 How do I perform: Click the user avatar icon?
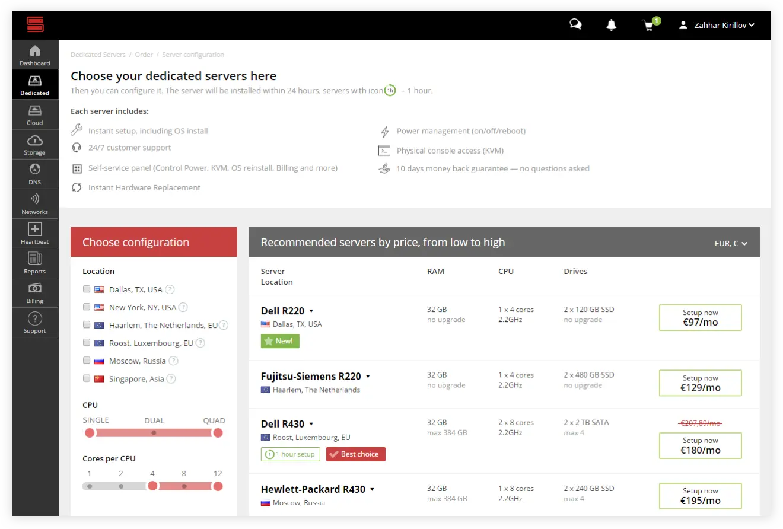[x=683, y=26]
